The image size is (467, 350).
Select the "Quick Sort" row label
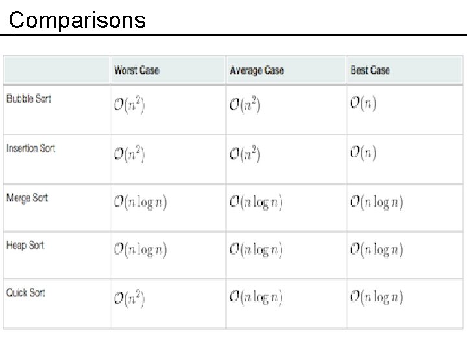26,293
